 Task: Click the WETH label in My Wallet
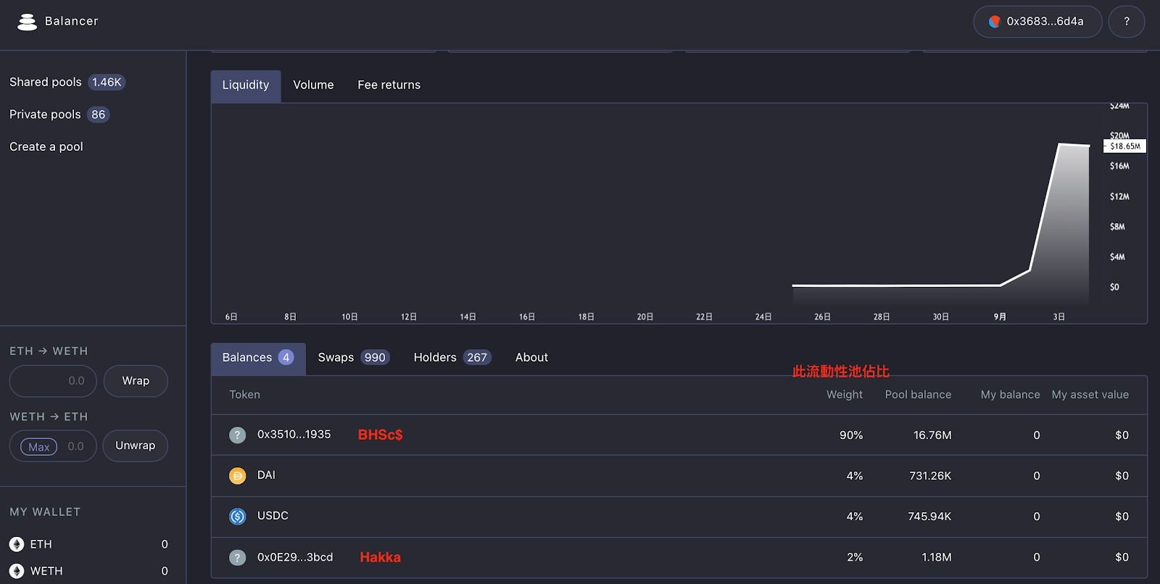46,571
